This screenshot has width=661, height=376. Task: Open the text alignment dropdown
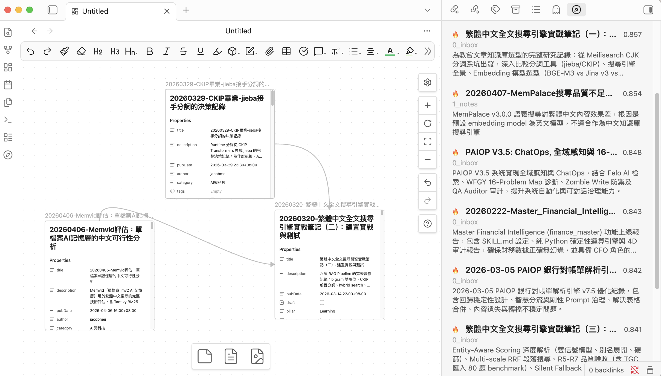[x=372, y=51]
